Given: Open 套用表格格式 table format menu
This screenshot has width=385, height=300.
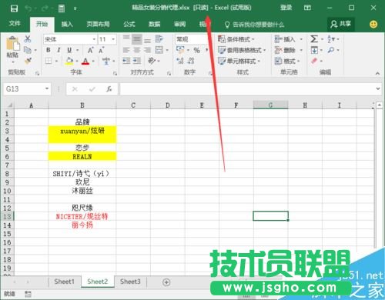Looking at the screenshot, I should (x=242, y=50).
